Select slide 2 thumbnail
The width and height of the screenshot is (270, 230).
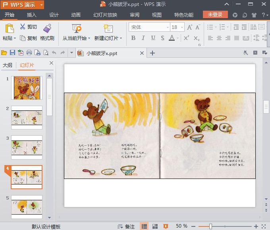click(x=27, y=118)
